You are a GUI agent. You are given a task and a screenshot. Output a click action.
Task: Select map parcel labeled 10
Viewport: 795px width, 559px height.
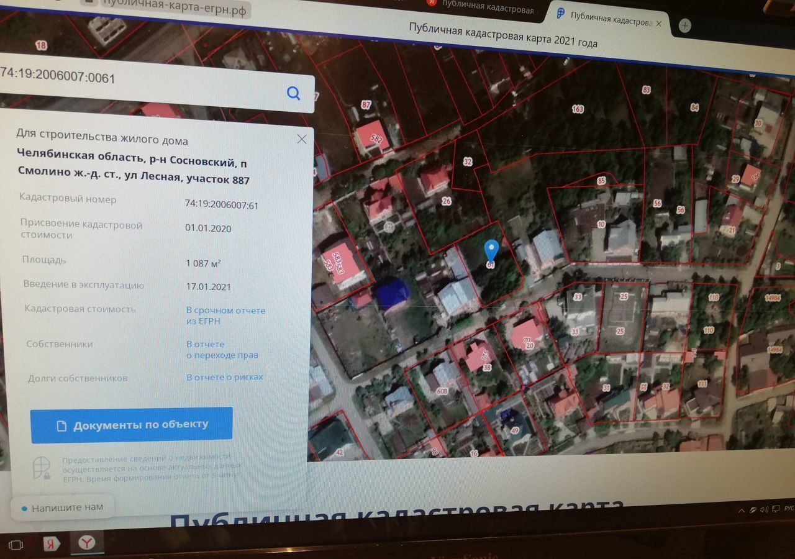pos(601,224)
